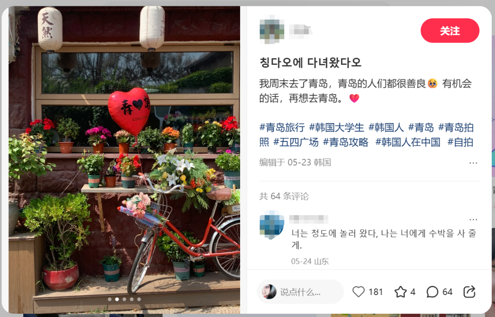Open the #五四广场 hashtag
Viewport: 495px width, 317px height.
pyautogui.click(x=296, y=142)
